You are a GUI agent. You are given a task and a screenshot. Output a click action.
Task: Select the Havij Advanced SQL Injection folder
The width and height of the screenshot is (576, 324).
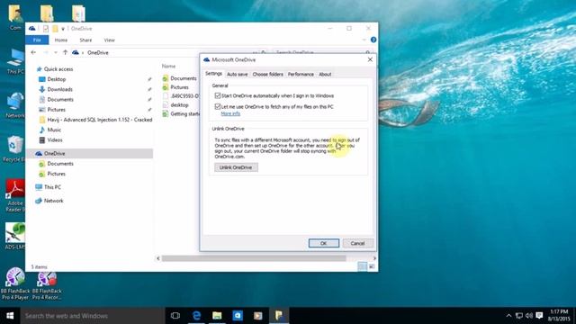(99, 120)
